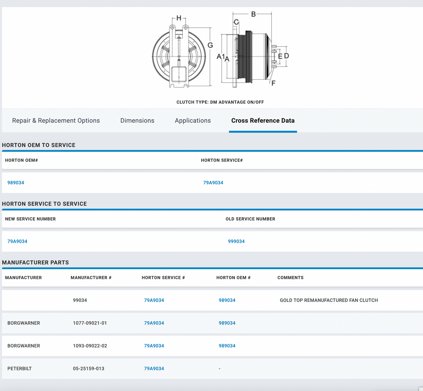The width and height of the screenshot is (423, 391).
Task: Click the front-view clutch diagram
Action: (x=179, y=56)
